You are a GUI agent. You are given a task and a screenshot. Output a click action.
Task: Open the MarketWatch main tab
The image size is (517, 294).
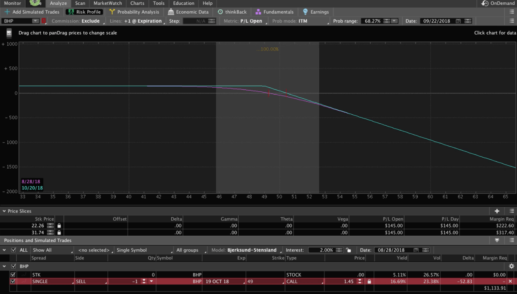click(108, 3)
